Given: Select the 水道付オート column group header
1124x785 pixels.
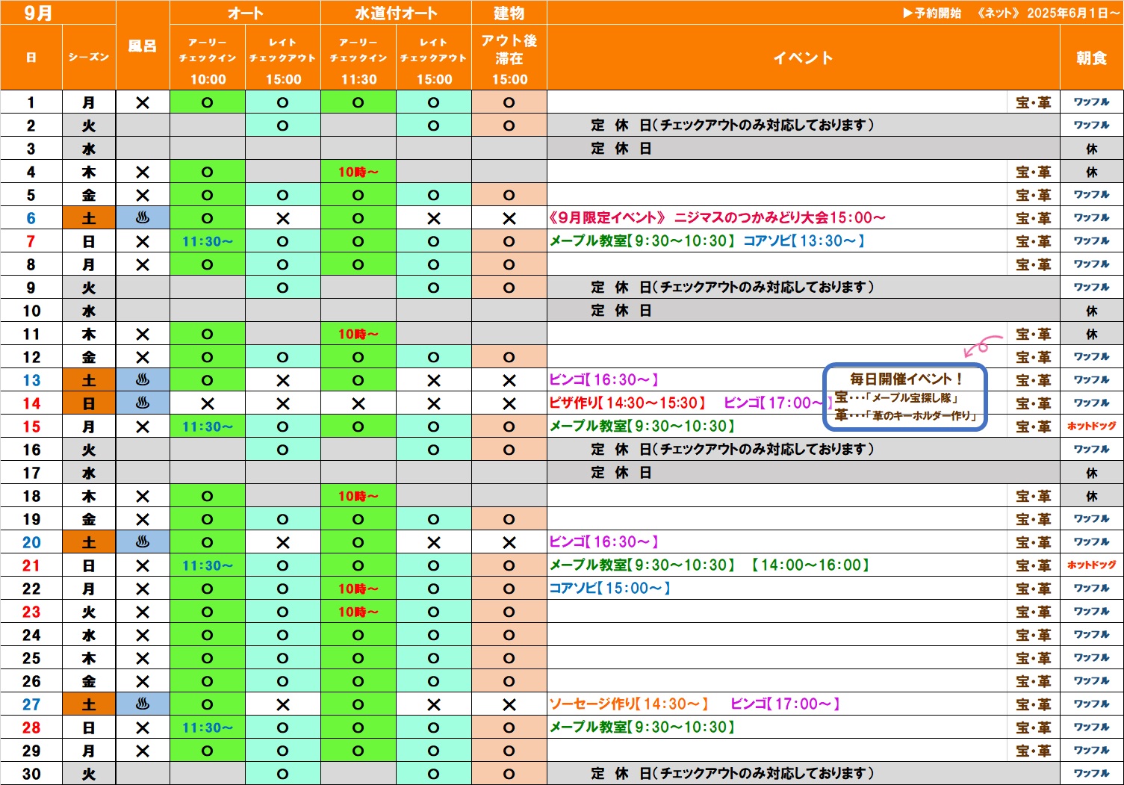Looking at the screenshot, I should (397, 13).
